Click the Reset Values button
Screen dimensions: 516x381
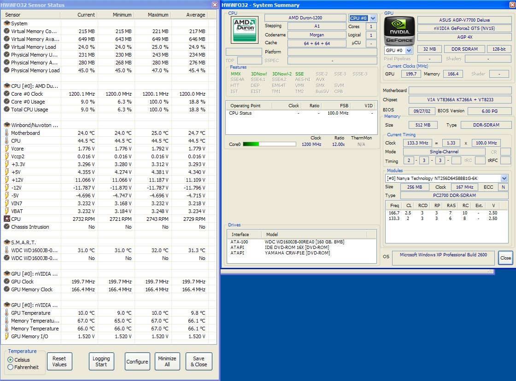[59, 361]
